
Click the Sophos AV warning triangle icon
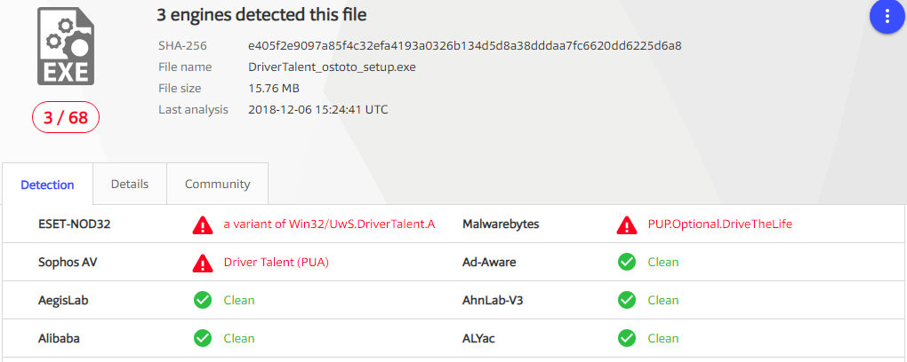tap(203, 263)
